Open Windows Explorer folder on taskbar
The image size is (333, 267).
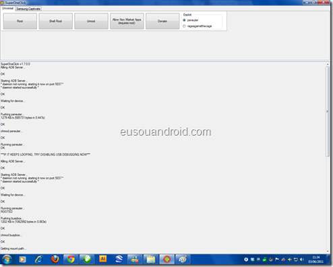151,260
